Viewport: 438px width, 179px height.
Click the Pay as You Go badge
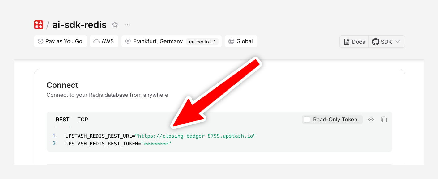point(60,41)
